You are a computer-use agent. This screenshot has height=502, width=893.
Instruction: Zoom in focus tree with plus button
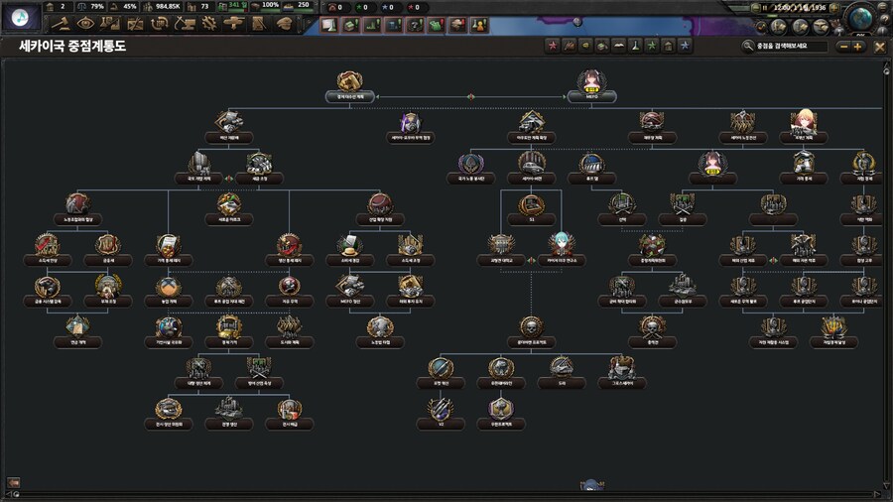(858, 46)
